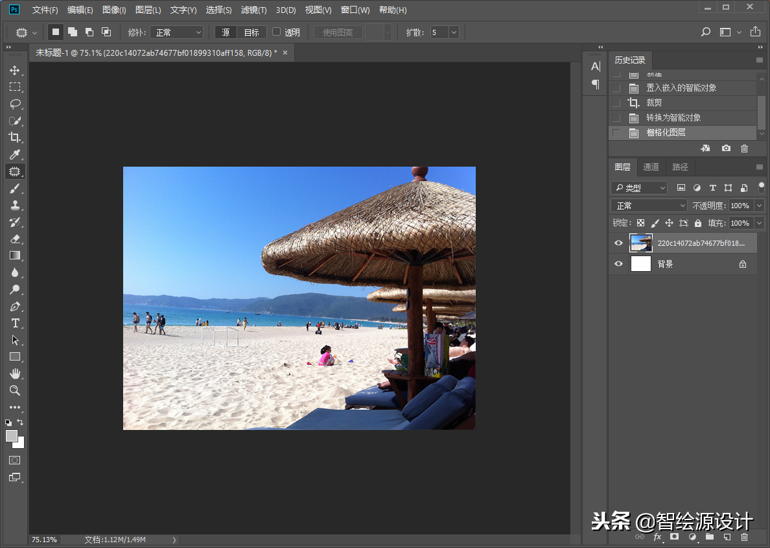The width and height of the screenshot is (770, 548).
Task: Select the Zoom tool in toolbar
Action: click(x=14, y=390)
